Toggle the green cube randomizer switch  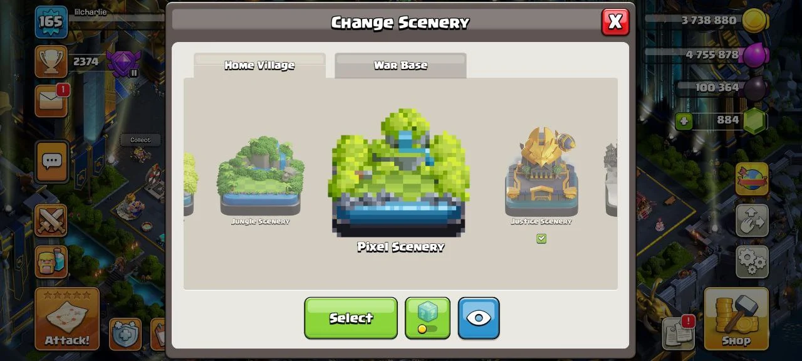pos(427,318)
